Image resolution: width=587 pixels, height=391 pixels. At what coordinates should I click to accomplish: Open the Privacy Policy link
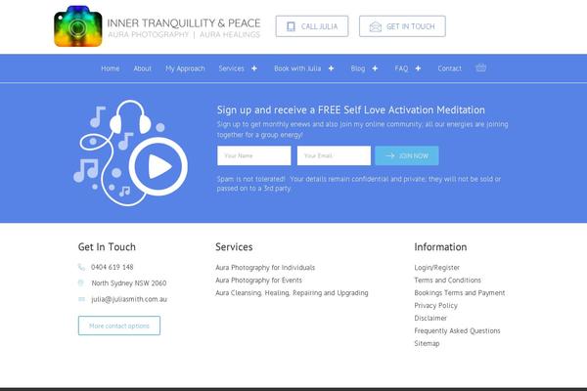pyautogui.click(x=435, y=306)
